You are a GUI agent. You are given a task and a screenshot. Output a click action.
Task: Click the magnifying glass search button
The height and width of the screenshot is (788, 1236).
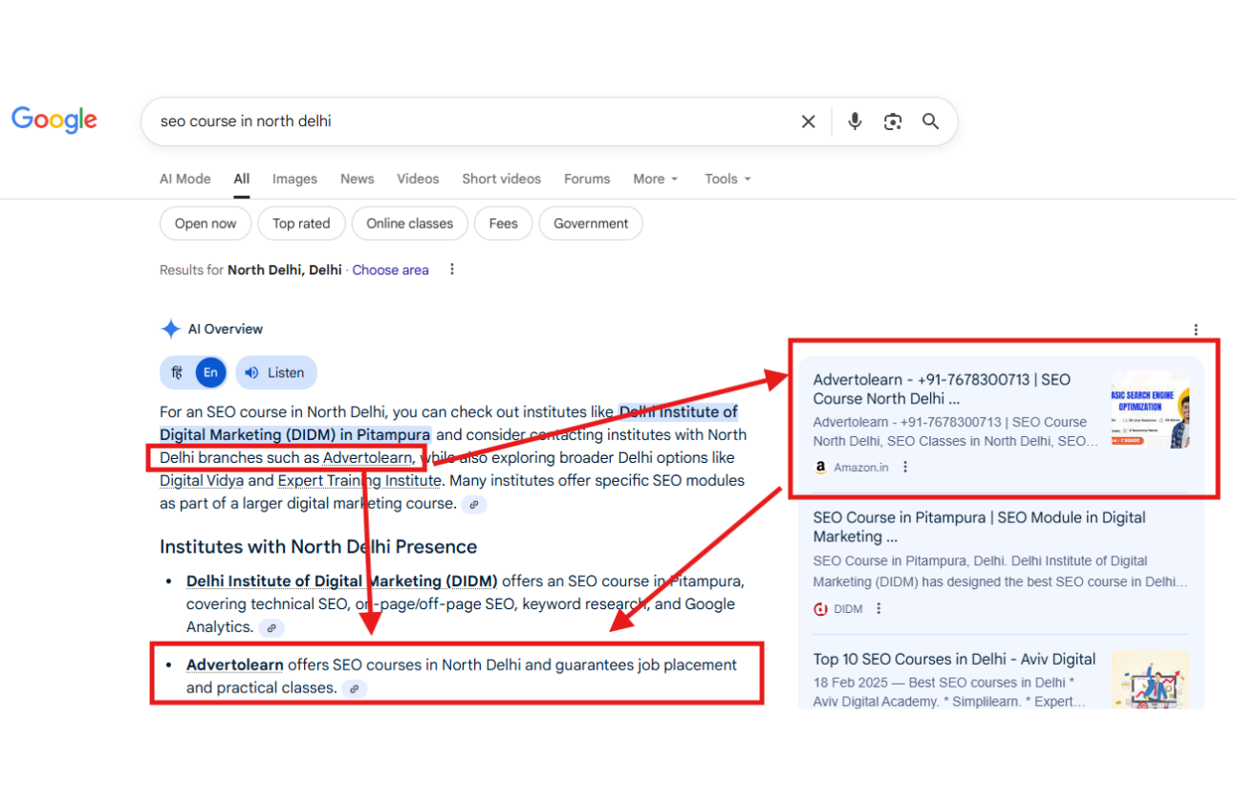pyautogui.click(x=930, y=121)
